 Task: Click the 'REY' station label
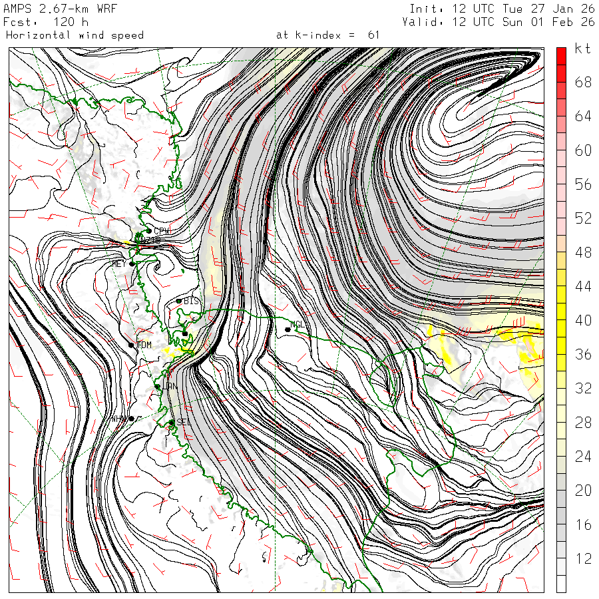pyautogui.click(x=119, y=264)
